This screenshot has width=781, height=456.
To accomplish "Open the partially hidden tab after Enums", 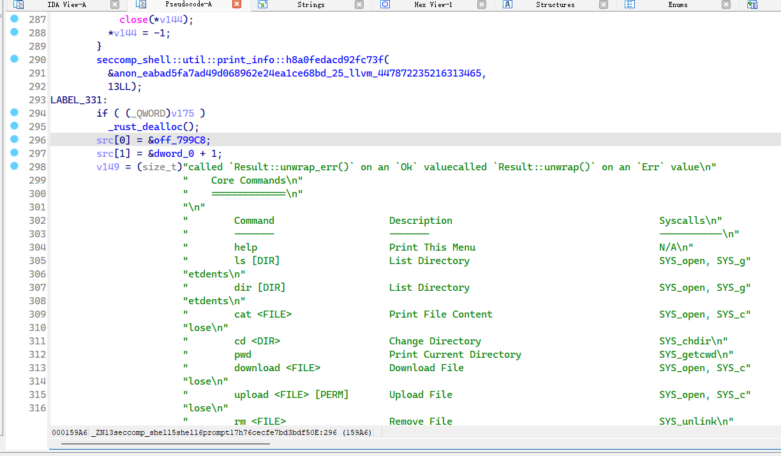I will point(752,4).
